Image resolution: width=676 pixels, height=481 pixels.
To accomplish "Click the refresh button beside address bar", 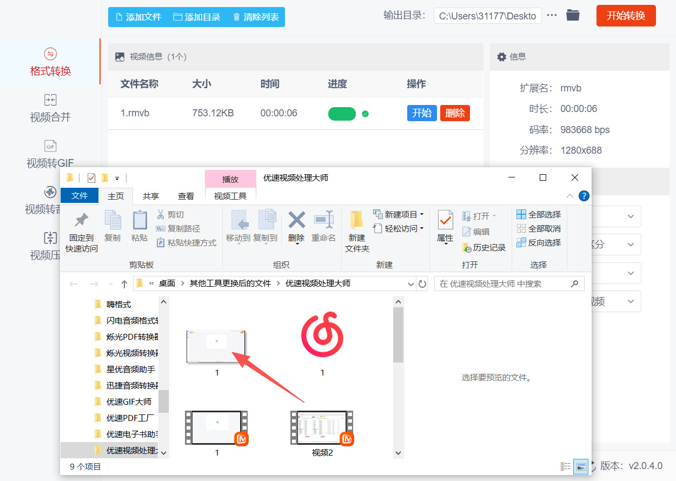I will point(422,284).
